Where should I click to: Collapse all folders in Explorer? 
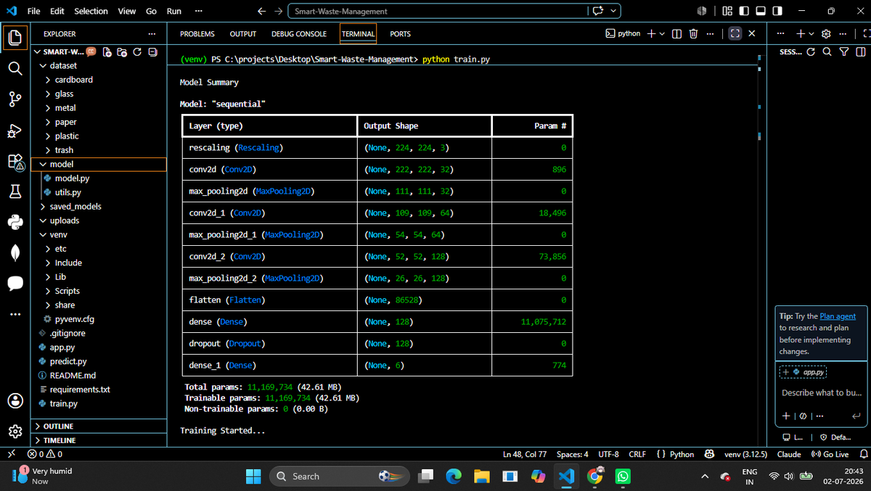coord(152,52)
